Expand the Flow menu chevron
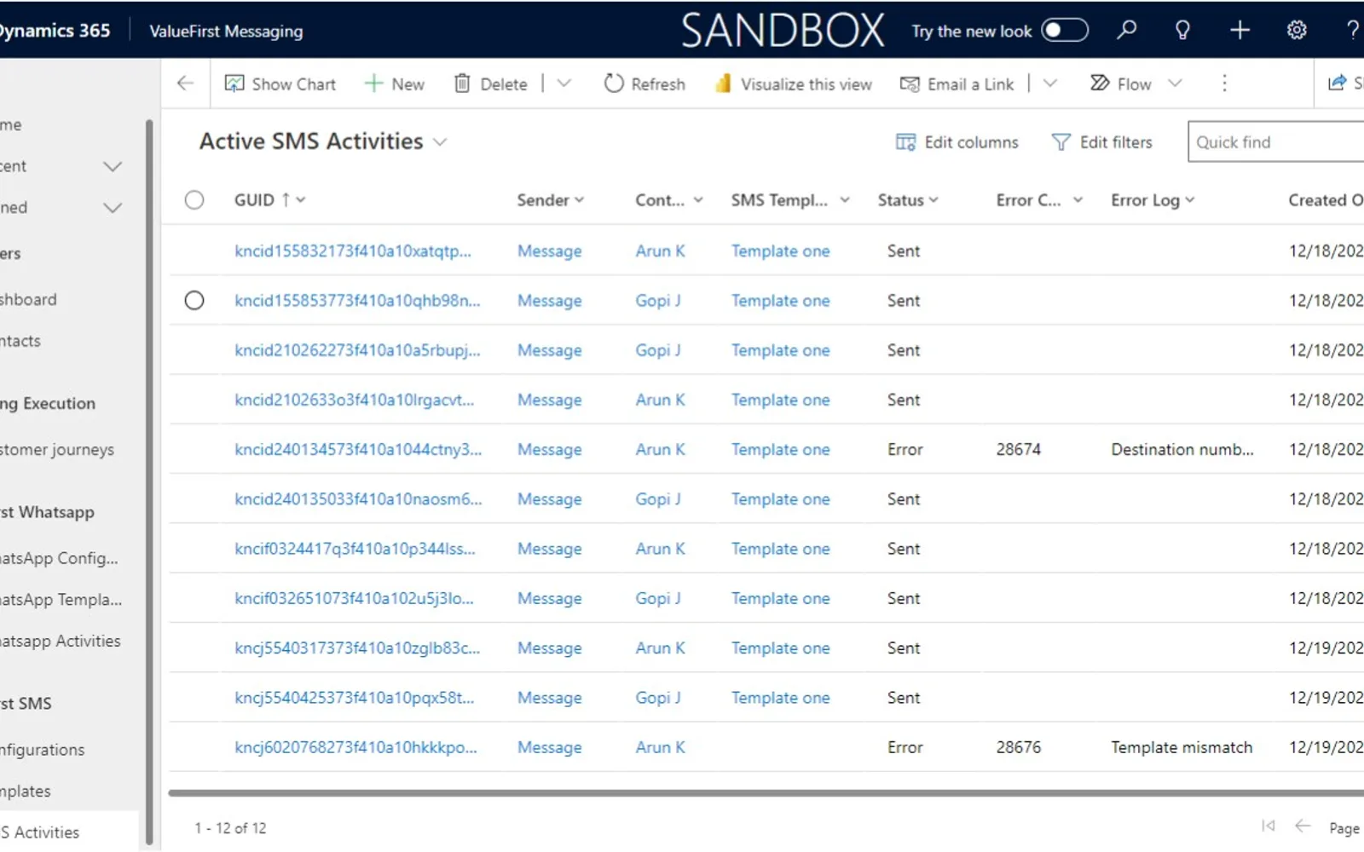This screenshot has height=852, width=1364. pos(1175,83)
